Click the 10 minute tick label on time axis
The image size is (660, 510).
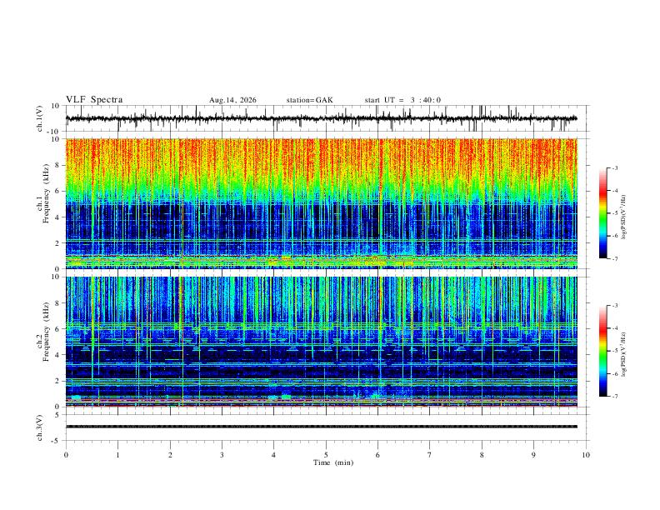(586, 455)
